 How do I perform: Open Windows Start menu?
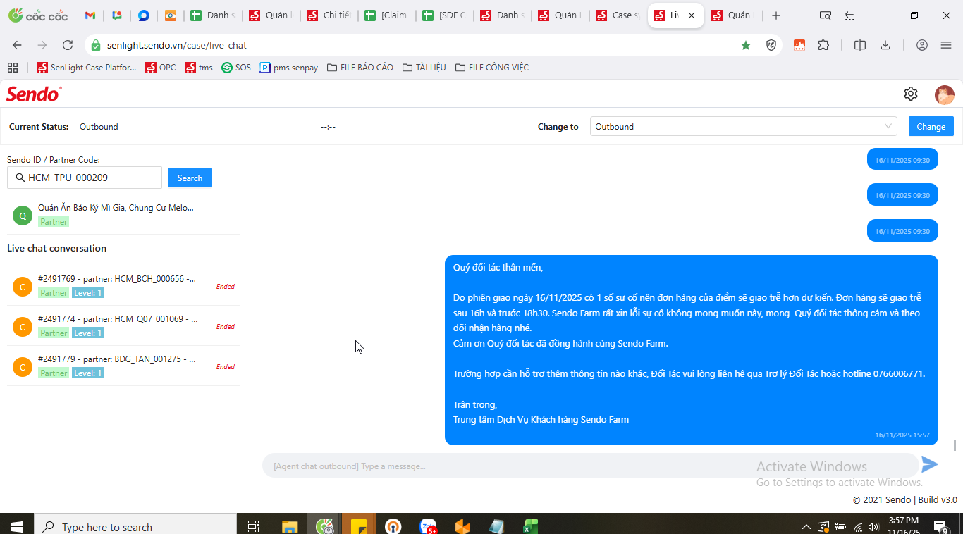pyautogui.click(x=16, y=526)
